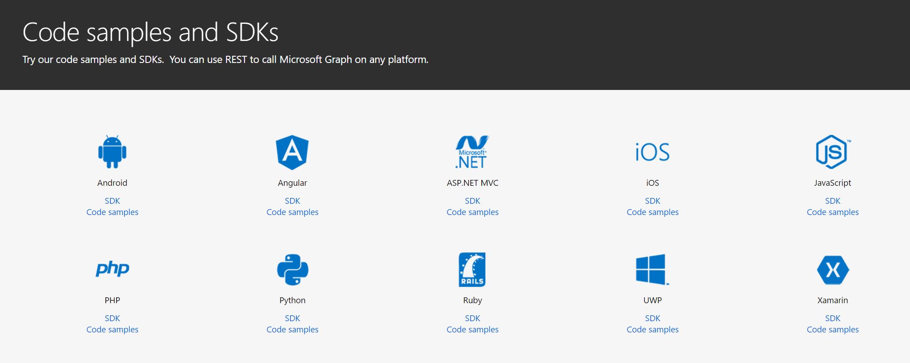910x363 pixels.
Task: Open the Python SDK link
Action: pos(292,318)
